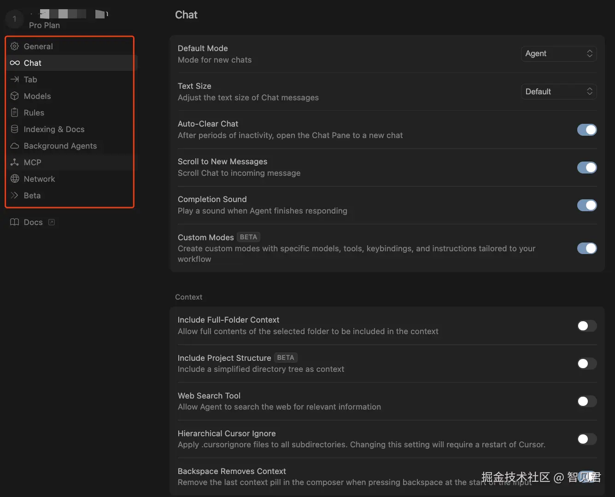Click the Network globe icon
This screenshot has width=615, height=497.
pyautogui.click(x=15, y=179)
